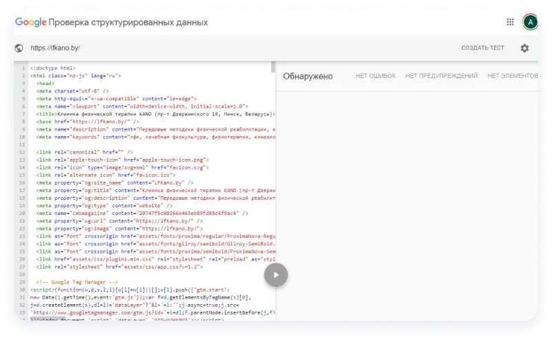Viewport: 552px width, 340px height.
Task: Click the https://lfkano.by/ URL field
Action: click(55, 48)
